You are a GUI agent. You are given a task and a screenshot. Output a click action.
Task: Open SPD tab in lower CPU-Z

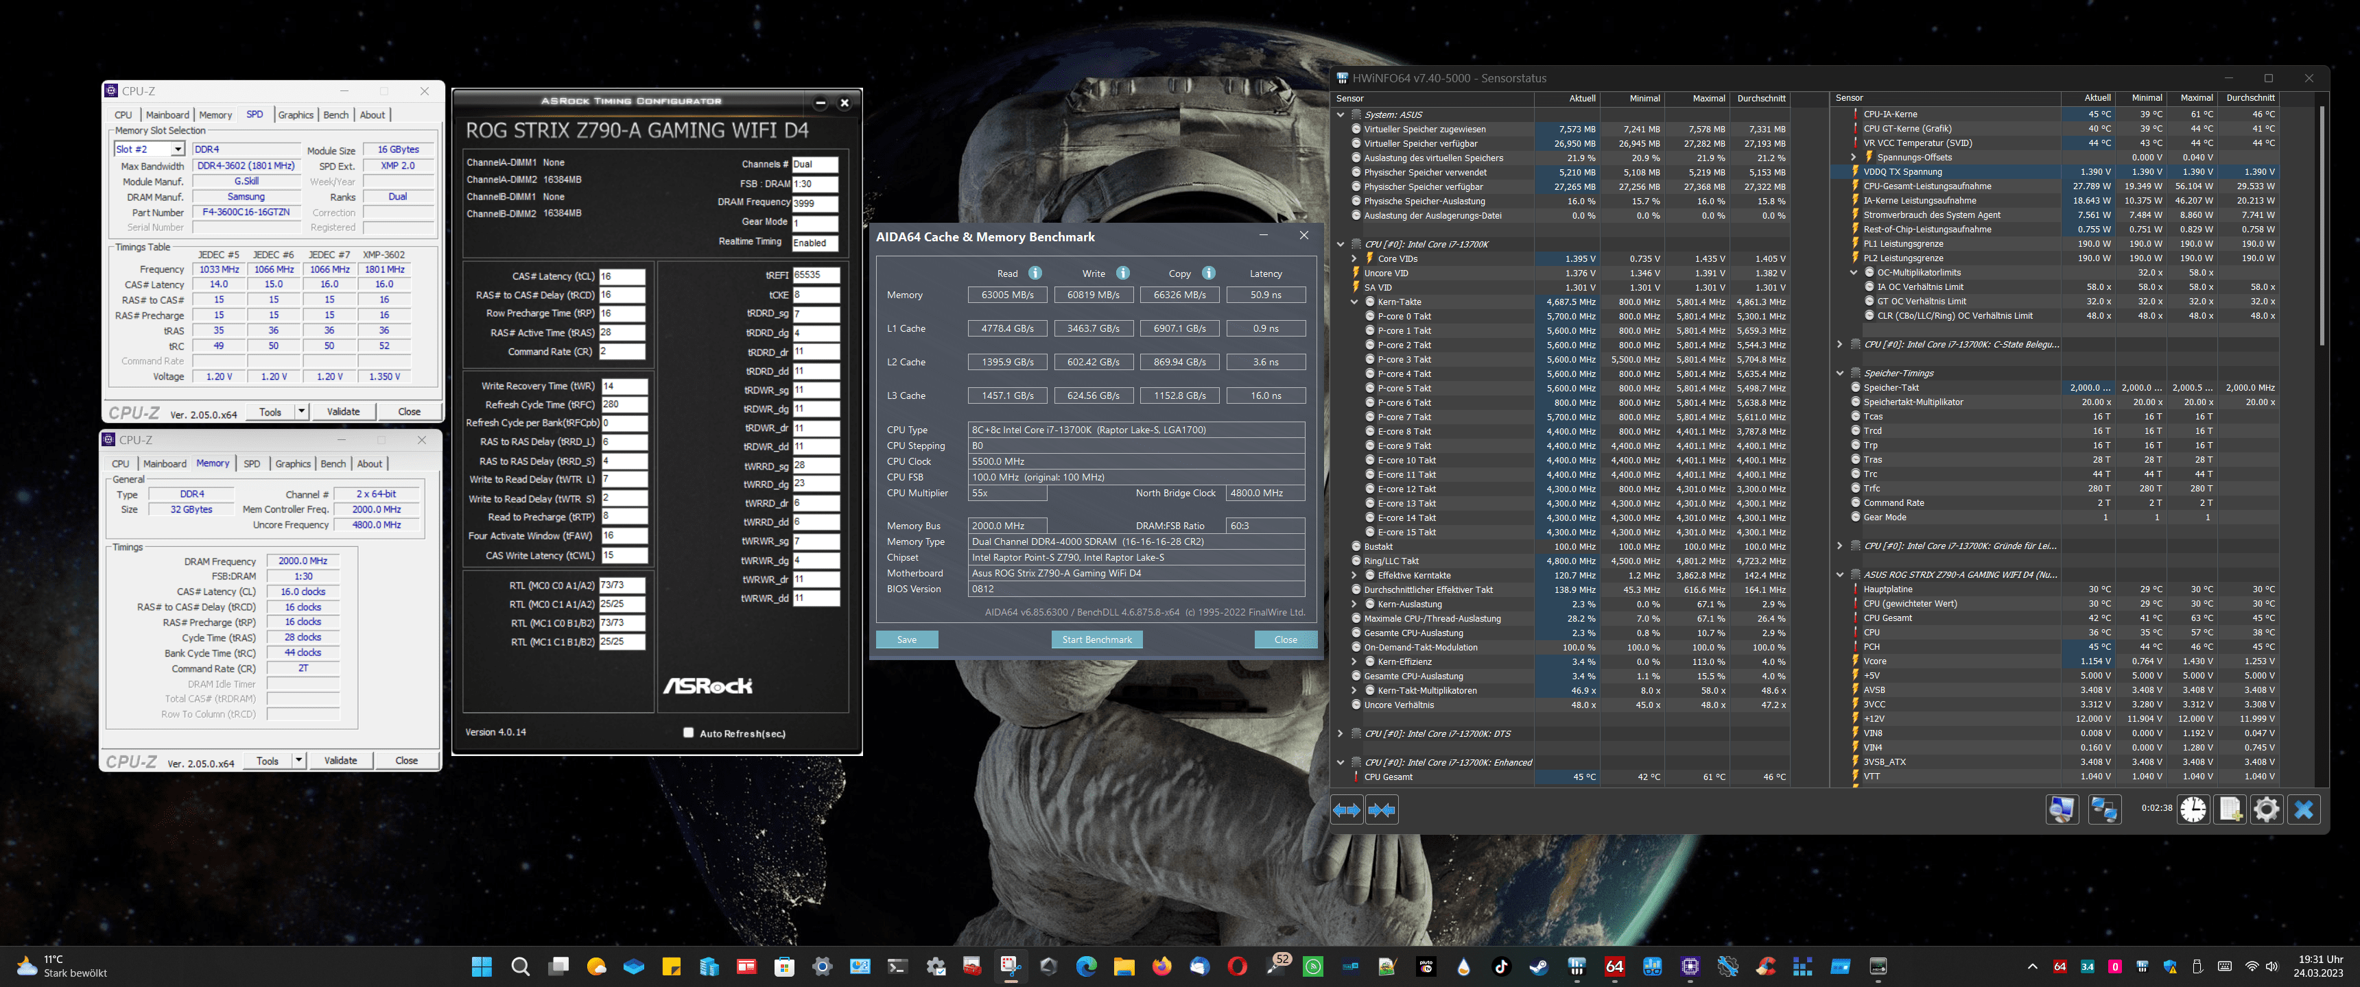pyautogui.click(x=252, y=463)
